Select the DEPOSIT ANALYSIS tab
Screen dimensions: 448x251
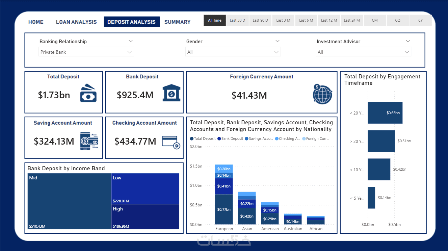pyautogui.click(x=132, y=22)
